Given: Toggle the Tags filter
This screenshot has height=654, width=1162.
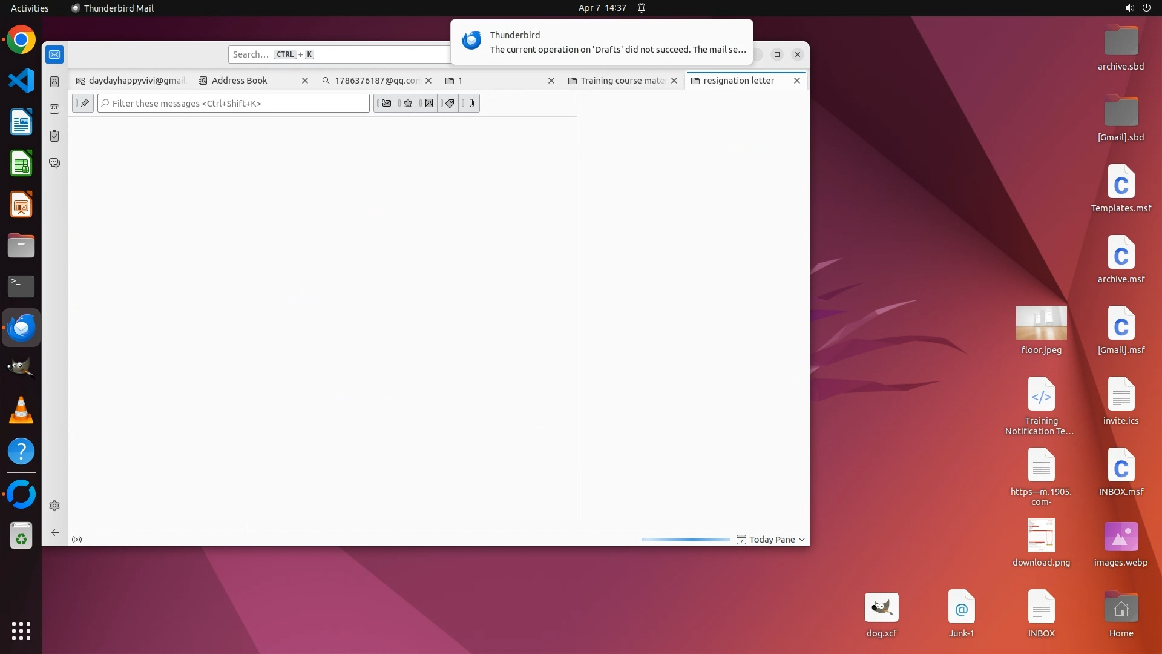Looking at the screenshot, I should [x=450, y=104].
